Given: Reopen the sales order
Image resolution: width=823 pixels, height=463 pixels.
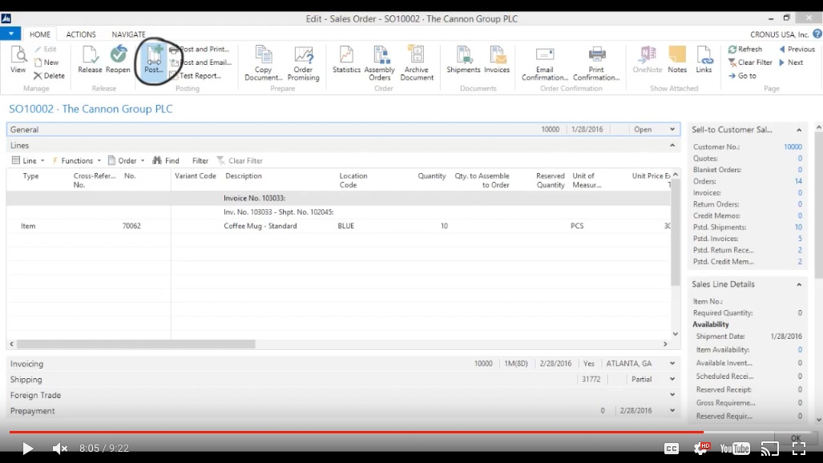Looking at the screenshot, I should point(118,58).
